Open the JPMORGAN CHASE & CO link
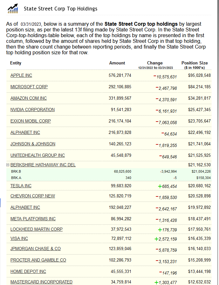This screenshot has height=285, width=219. pyautogui.click(x=36, y=249)
